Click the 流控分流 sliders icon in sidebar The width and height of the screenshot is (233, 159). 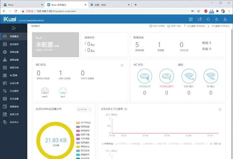pyautogui.click(x=5, y=68)
